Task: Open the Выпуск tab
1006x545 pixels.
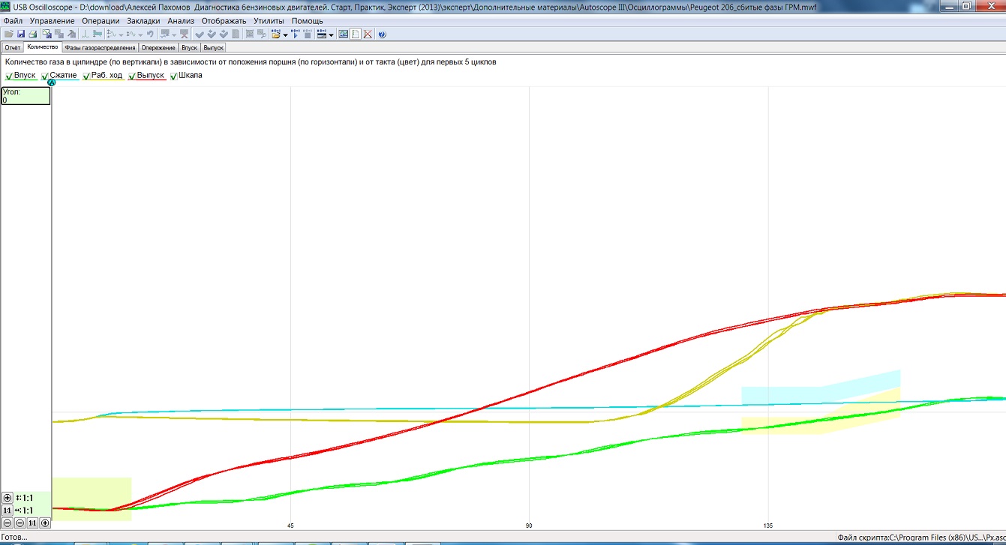Action: coord(214,47)
